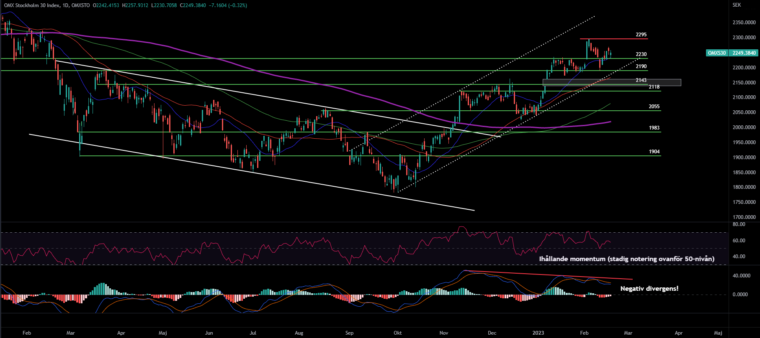Click the 1983 level label
The image size is (760, 338).
pyautogui.click(x=654, y=128)
